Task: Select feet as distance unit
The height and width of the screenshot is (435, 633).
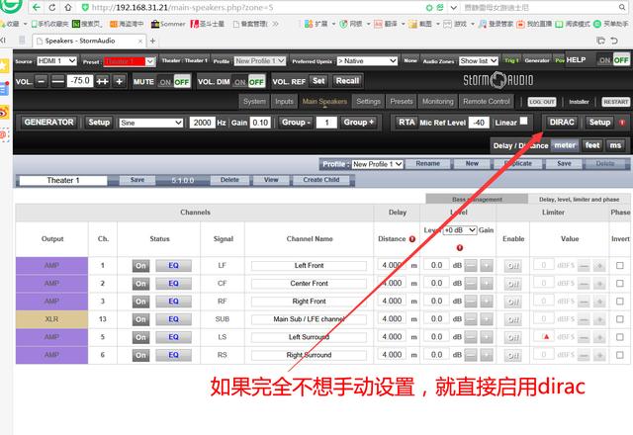Action: click(592, 145)
